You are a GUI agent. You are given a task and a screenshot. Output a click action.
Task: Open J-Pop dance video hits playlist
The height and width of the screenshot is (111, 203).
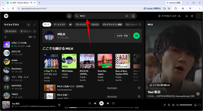click(51, 68)
